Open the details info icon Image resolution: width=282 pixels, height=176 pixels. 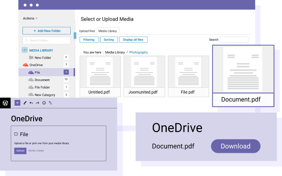pyautogui.click(x=44, y=103)
